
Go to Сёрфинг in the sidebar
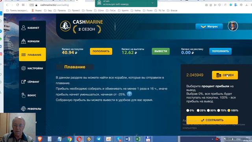pyautogui.click(x=32, y=82)
